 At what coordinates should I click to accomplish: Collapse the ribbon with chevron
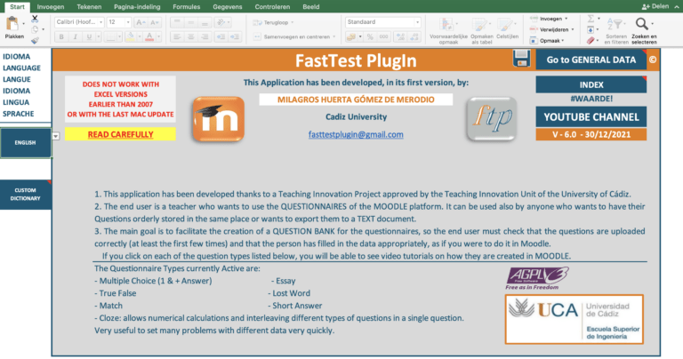click(x=677, y=6)
